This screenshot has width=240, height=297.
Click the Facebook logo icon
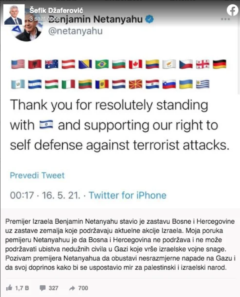point(232,10)
